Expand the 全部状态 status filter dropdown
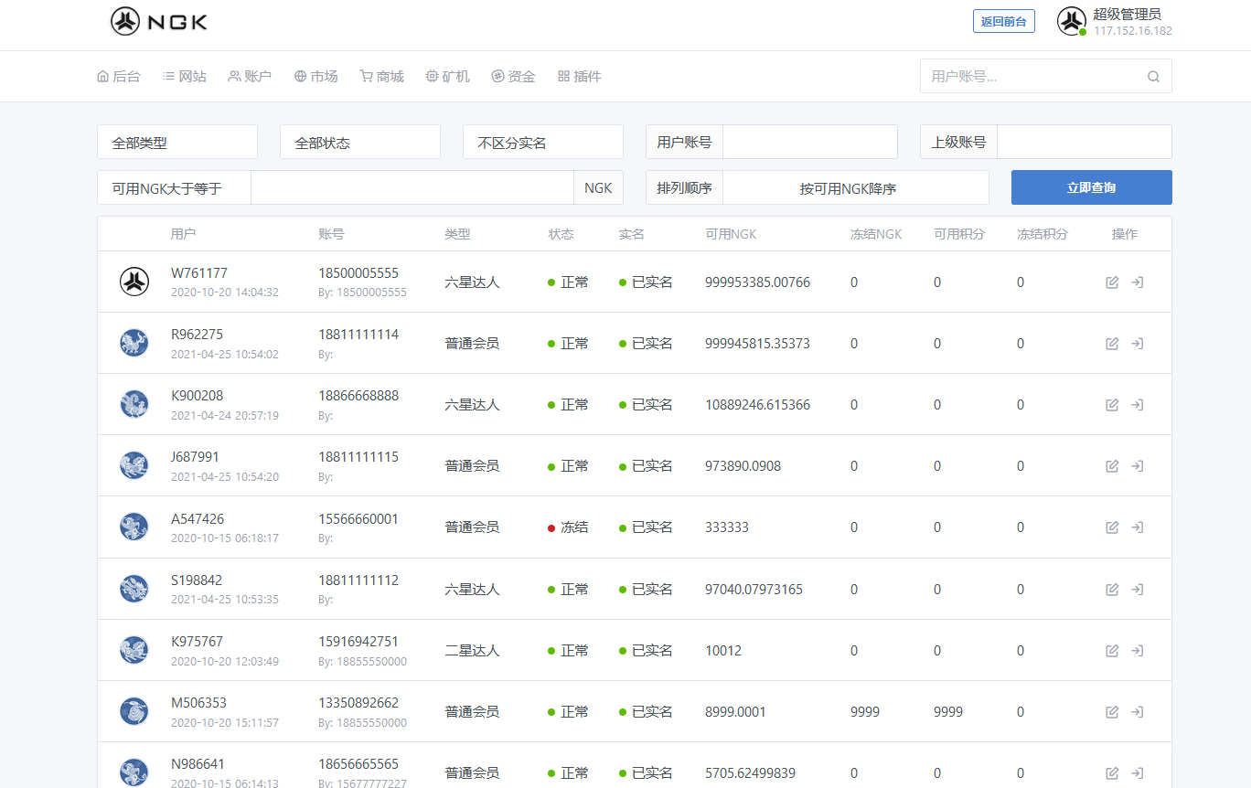Screen dimensions: 1251x788 pyautogui.click(x=360, y=143)
